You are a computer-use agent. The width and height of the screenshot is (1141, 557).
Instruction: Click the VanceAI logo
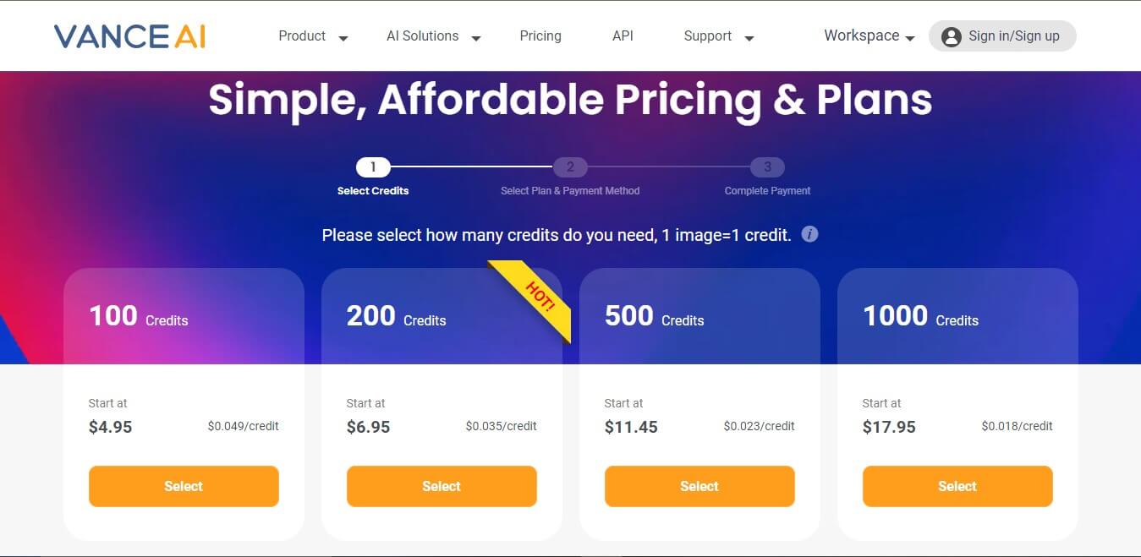[x=129, y=36]
